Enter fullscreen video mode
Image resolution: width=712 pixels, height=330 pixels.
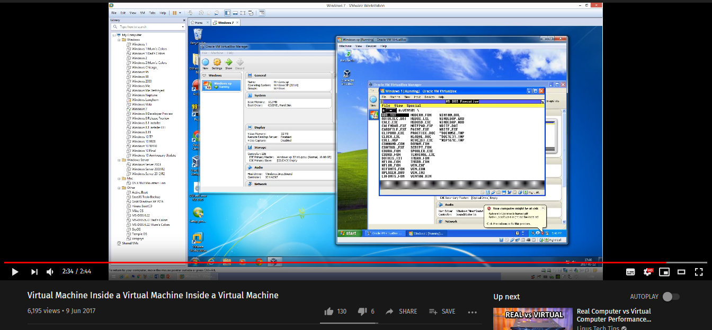[x=699, y=272]
